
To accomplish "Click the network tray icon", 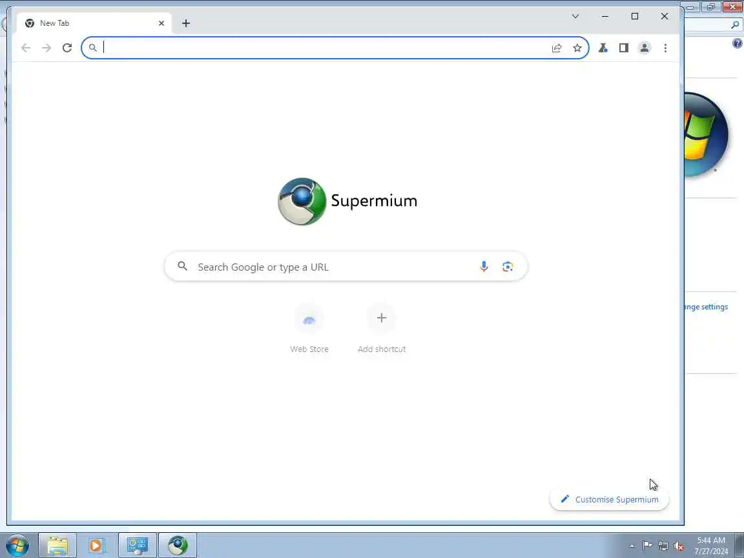I will tap(663, 546).
